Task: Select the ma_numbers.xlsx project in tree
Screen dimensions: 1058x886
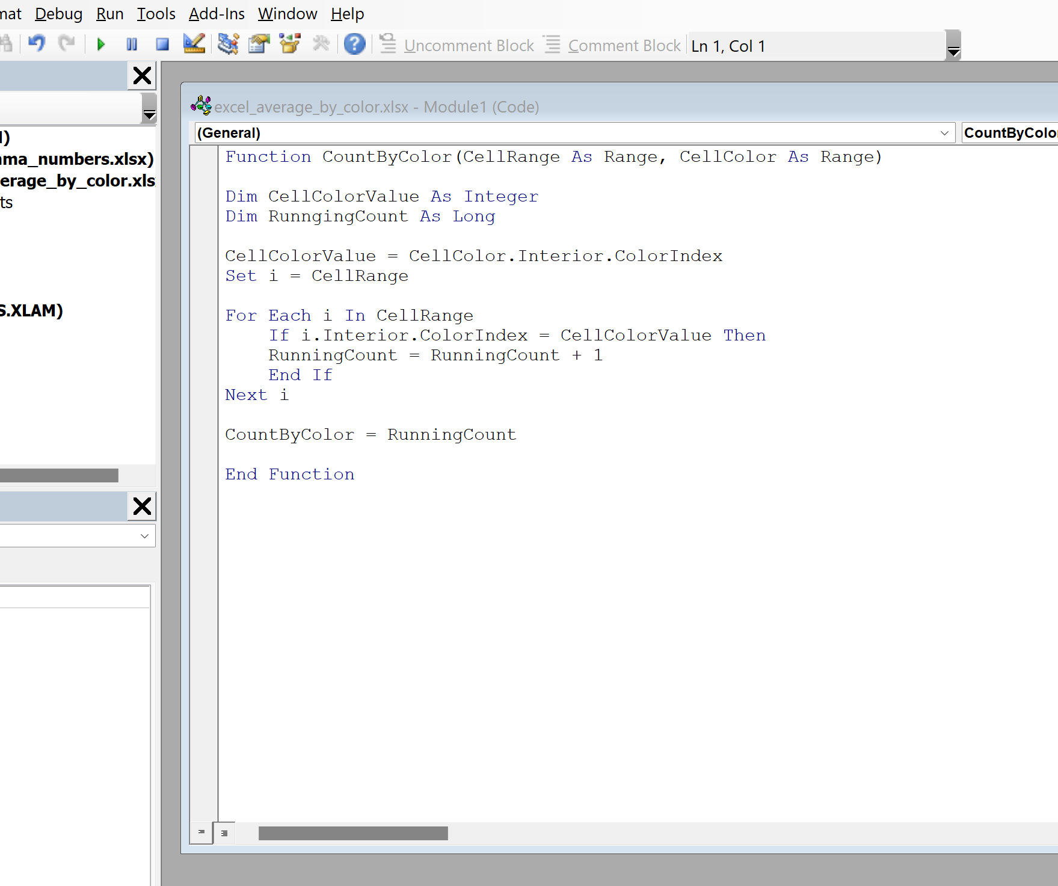Action: 77,159
